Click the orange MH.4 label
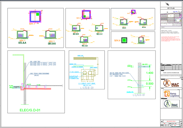183x128 pixels. pyautogui.click(x=117, y=40)
